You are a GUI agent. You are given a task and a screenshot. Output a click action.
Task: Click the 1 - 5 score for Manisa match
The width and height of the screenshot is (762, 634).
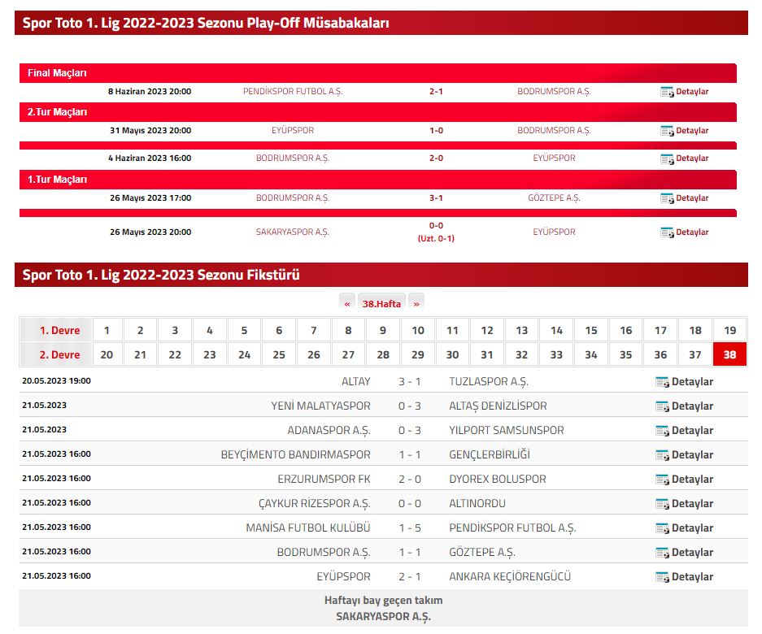(x=410, y=528)
